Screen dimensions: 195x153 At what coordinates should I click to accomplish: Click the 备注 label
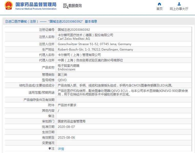point(51,116)
